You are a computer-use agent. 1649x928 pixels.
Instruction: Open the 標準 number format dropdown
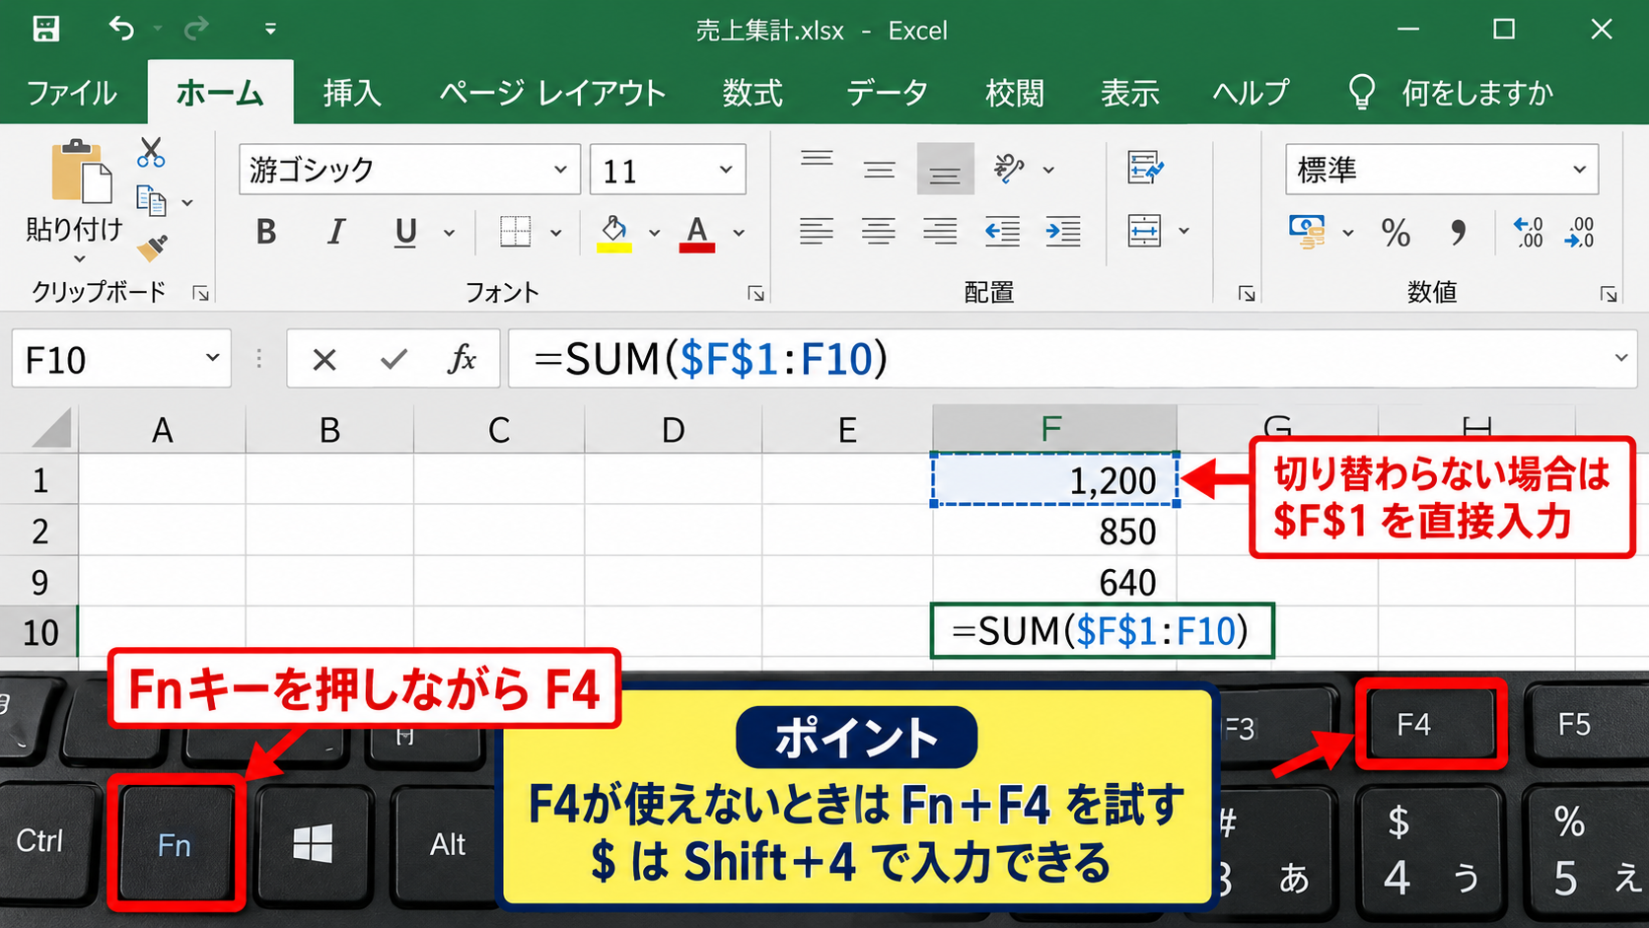coord(1579,170)
